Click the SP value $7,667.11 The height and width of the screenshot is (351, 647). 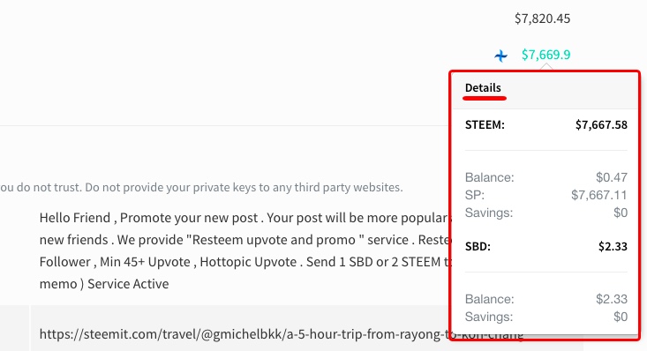tap(599, 195)
